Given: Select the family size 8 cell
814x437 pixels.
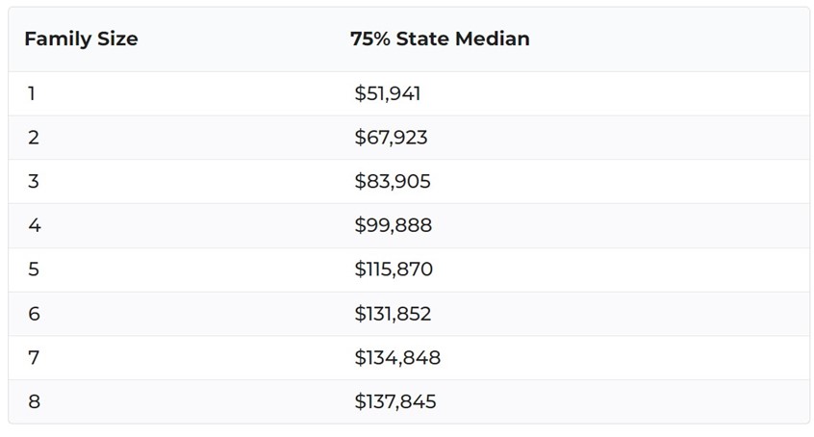Looking at the screenshot, I should (x=34, y=401).
